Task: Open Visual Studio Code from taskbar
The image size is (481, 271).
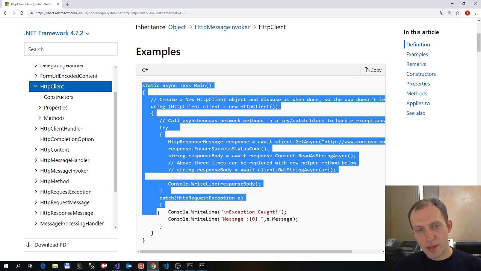Action: click(165, 266)
